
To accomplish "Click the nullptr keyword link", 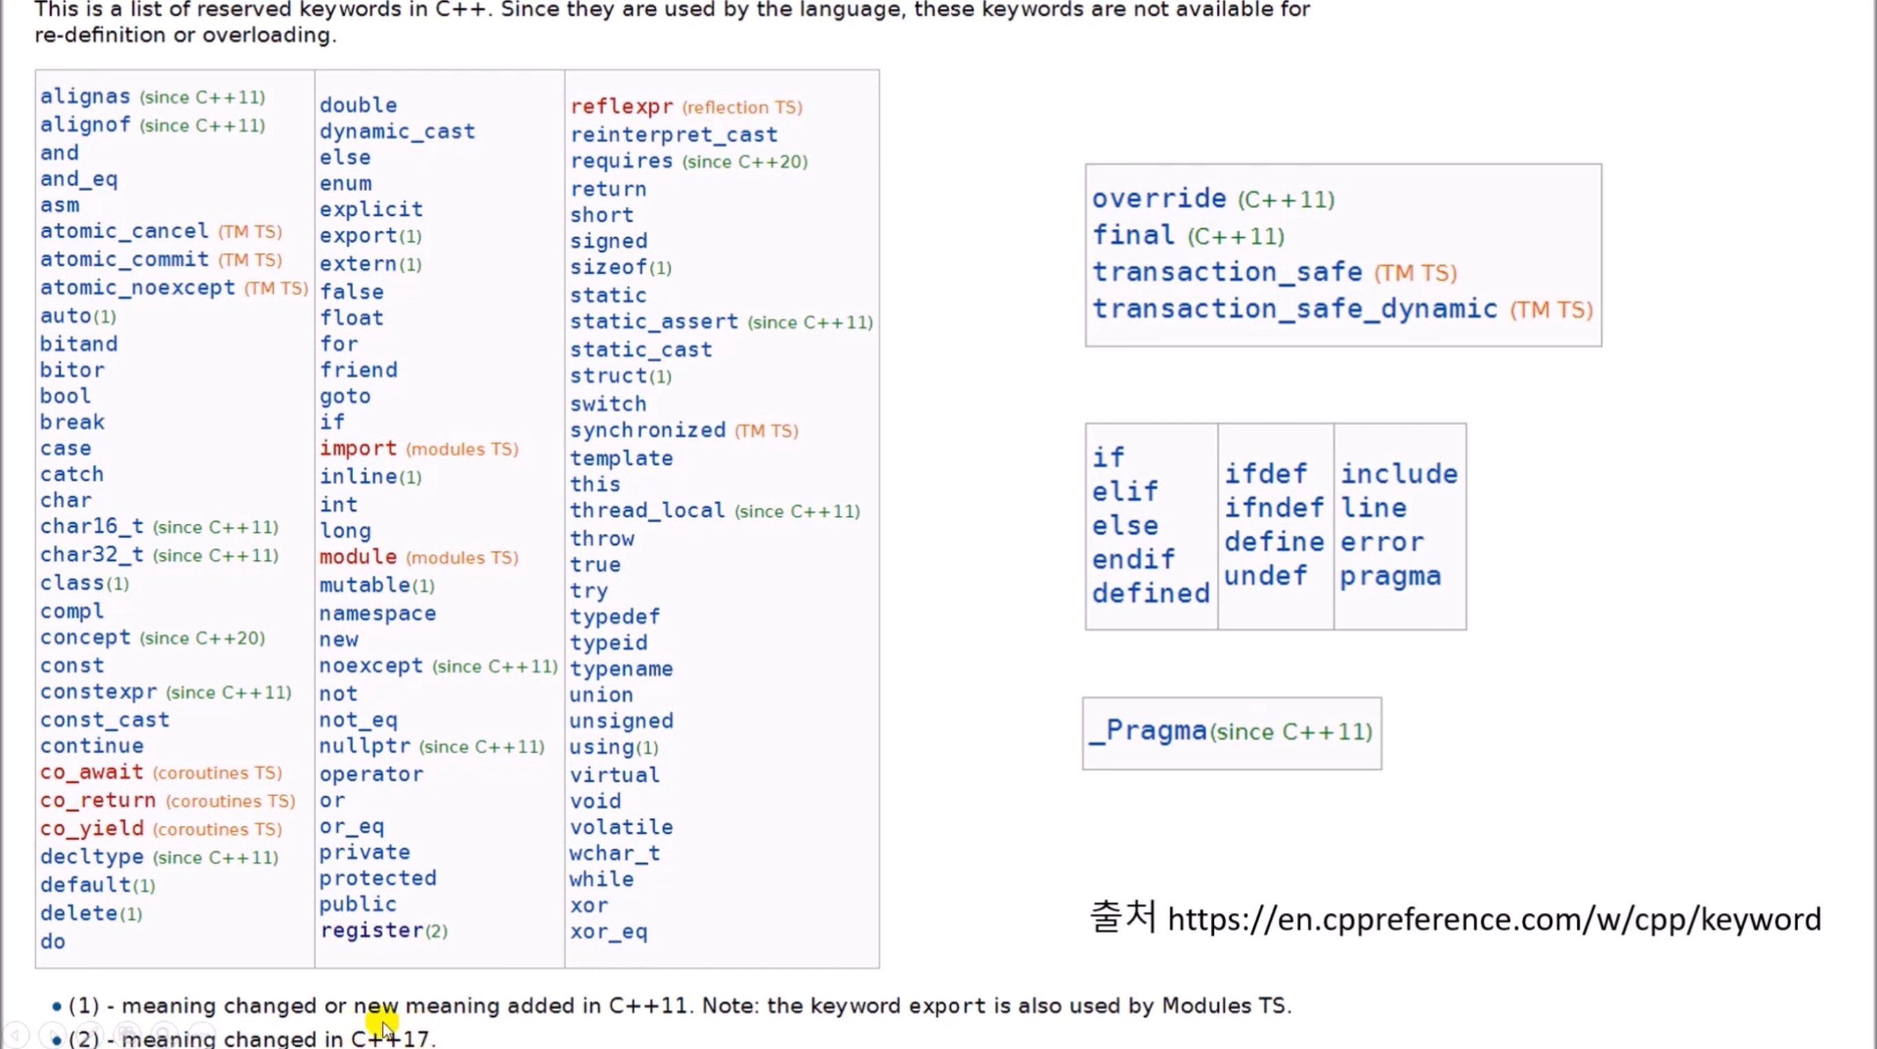I will pyautogui.click(x=365, y=746).
